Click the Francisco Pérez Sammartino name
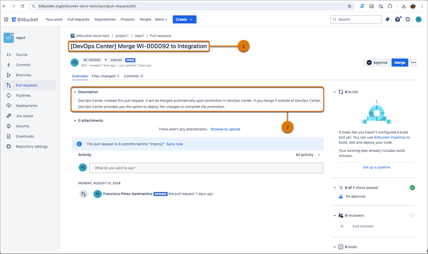The image size is (428, 254). [128, 194]
